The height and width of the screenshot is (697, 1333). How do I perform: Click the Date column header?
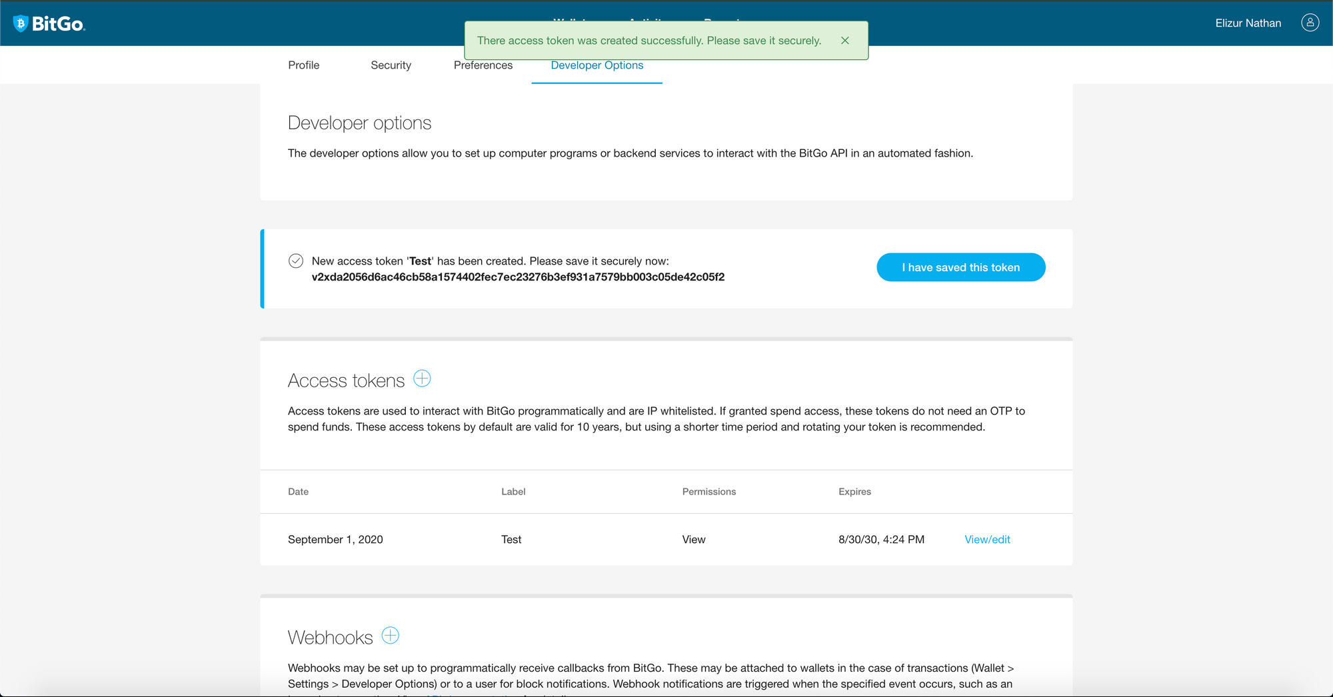coord(298,492)
